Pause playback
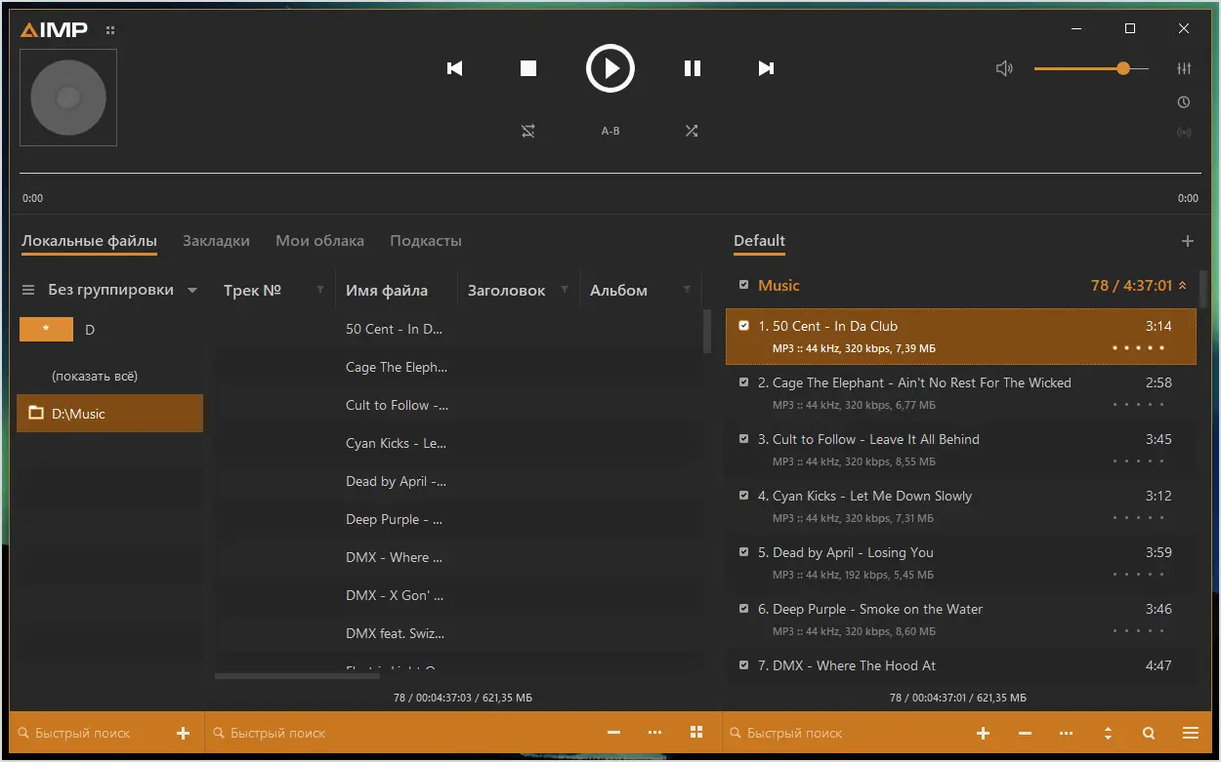1221x762 pixels. (x=693, y=68)
